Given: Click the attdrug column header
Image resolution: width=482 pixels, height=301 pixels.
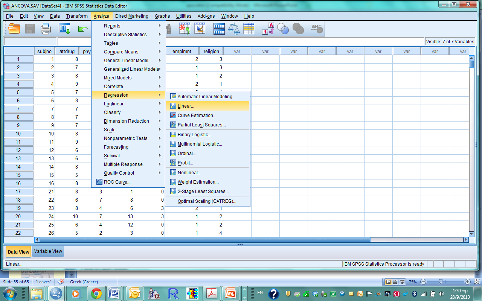Looking at the screenshot, I should (67, 52).
